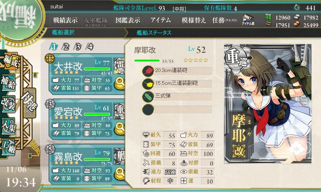The width and height of the screenshot is (321, 192).
Task: Open the 任務 quest menu
Action: (225, 20)
